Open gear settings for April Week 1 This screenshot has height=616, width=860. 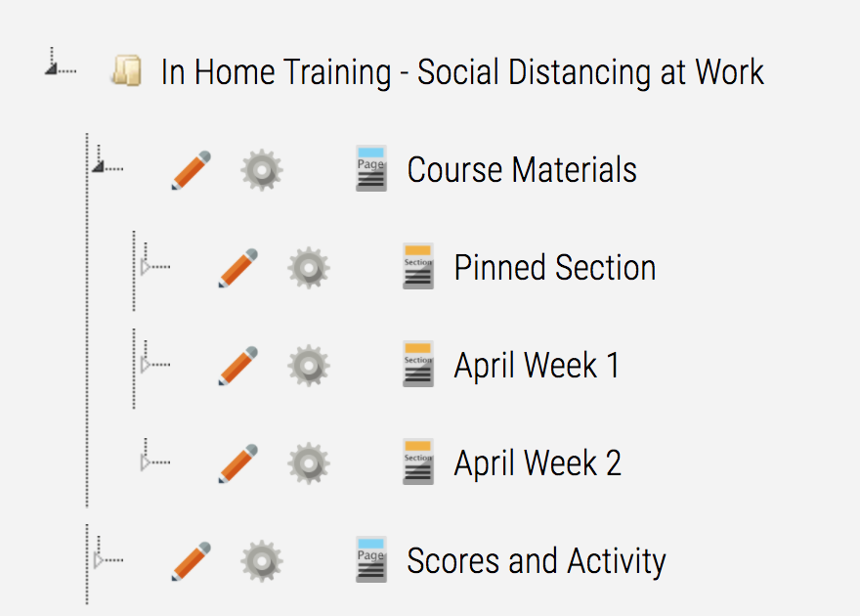[310, 366]
